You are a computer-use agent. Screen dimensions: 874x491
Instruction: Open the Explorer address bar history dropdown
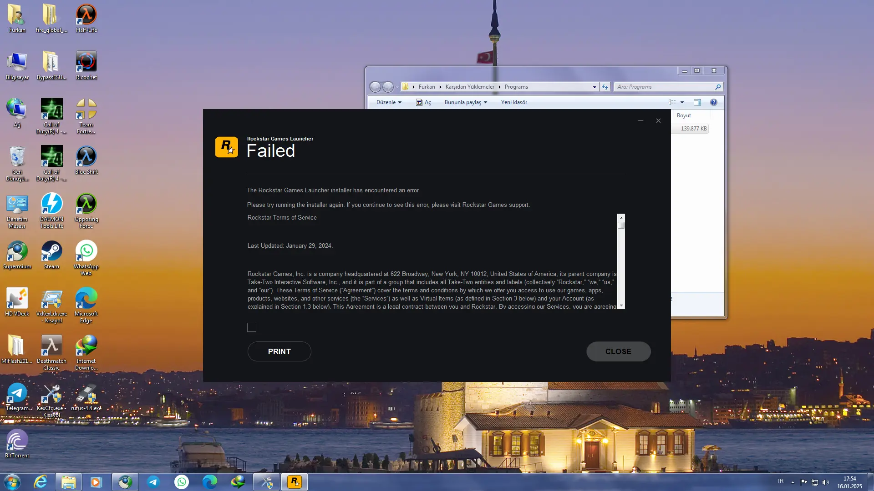pos(594,87)
